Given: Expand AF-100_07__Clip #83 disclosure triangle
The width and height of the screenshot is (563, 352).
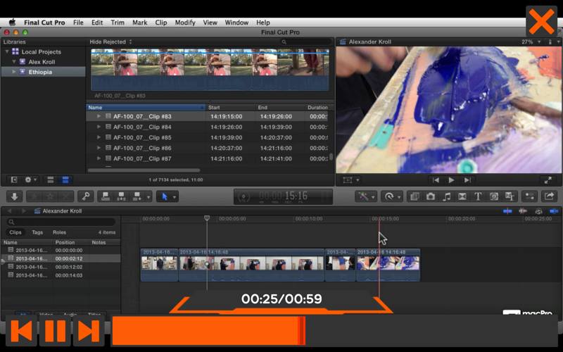Looking at the screenshot, I should tap(99, 116).
